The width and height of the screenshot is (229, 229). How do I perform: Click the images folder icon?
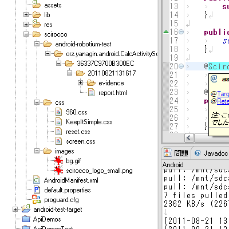(48, 151)
